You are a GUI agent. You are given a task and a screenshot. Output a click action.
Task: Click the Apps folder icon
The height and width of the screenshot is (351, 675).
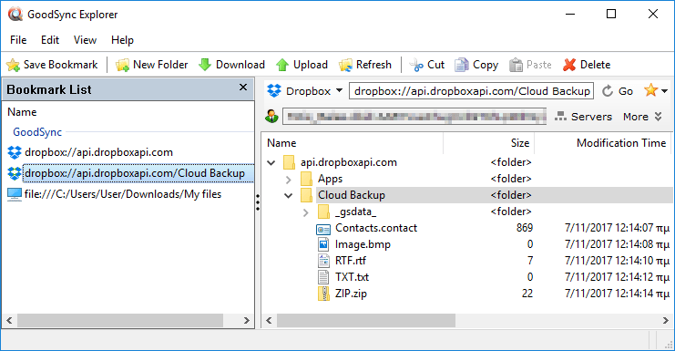coord(306,179)
